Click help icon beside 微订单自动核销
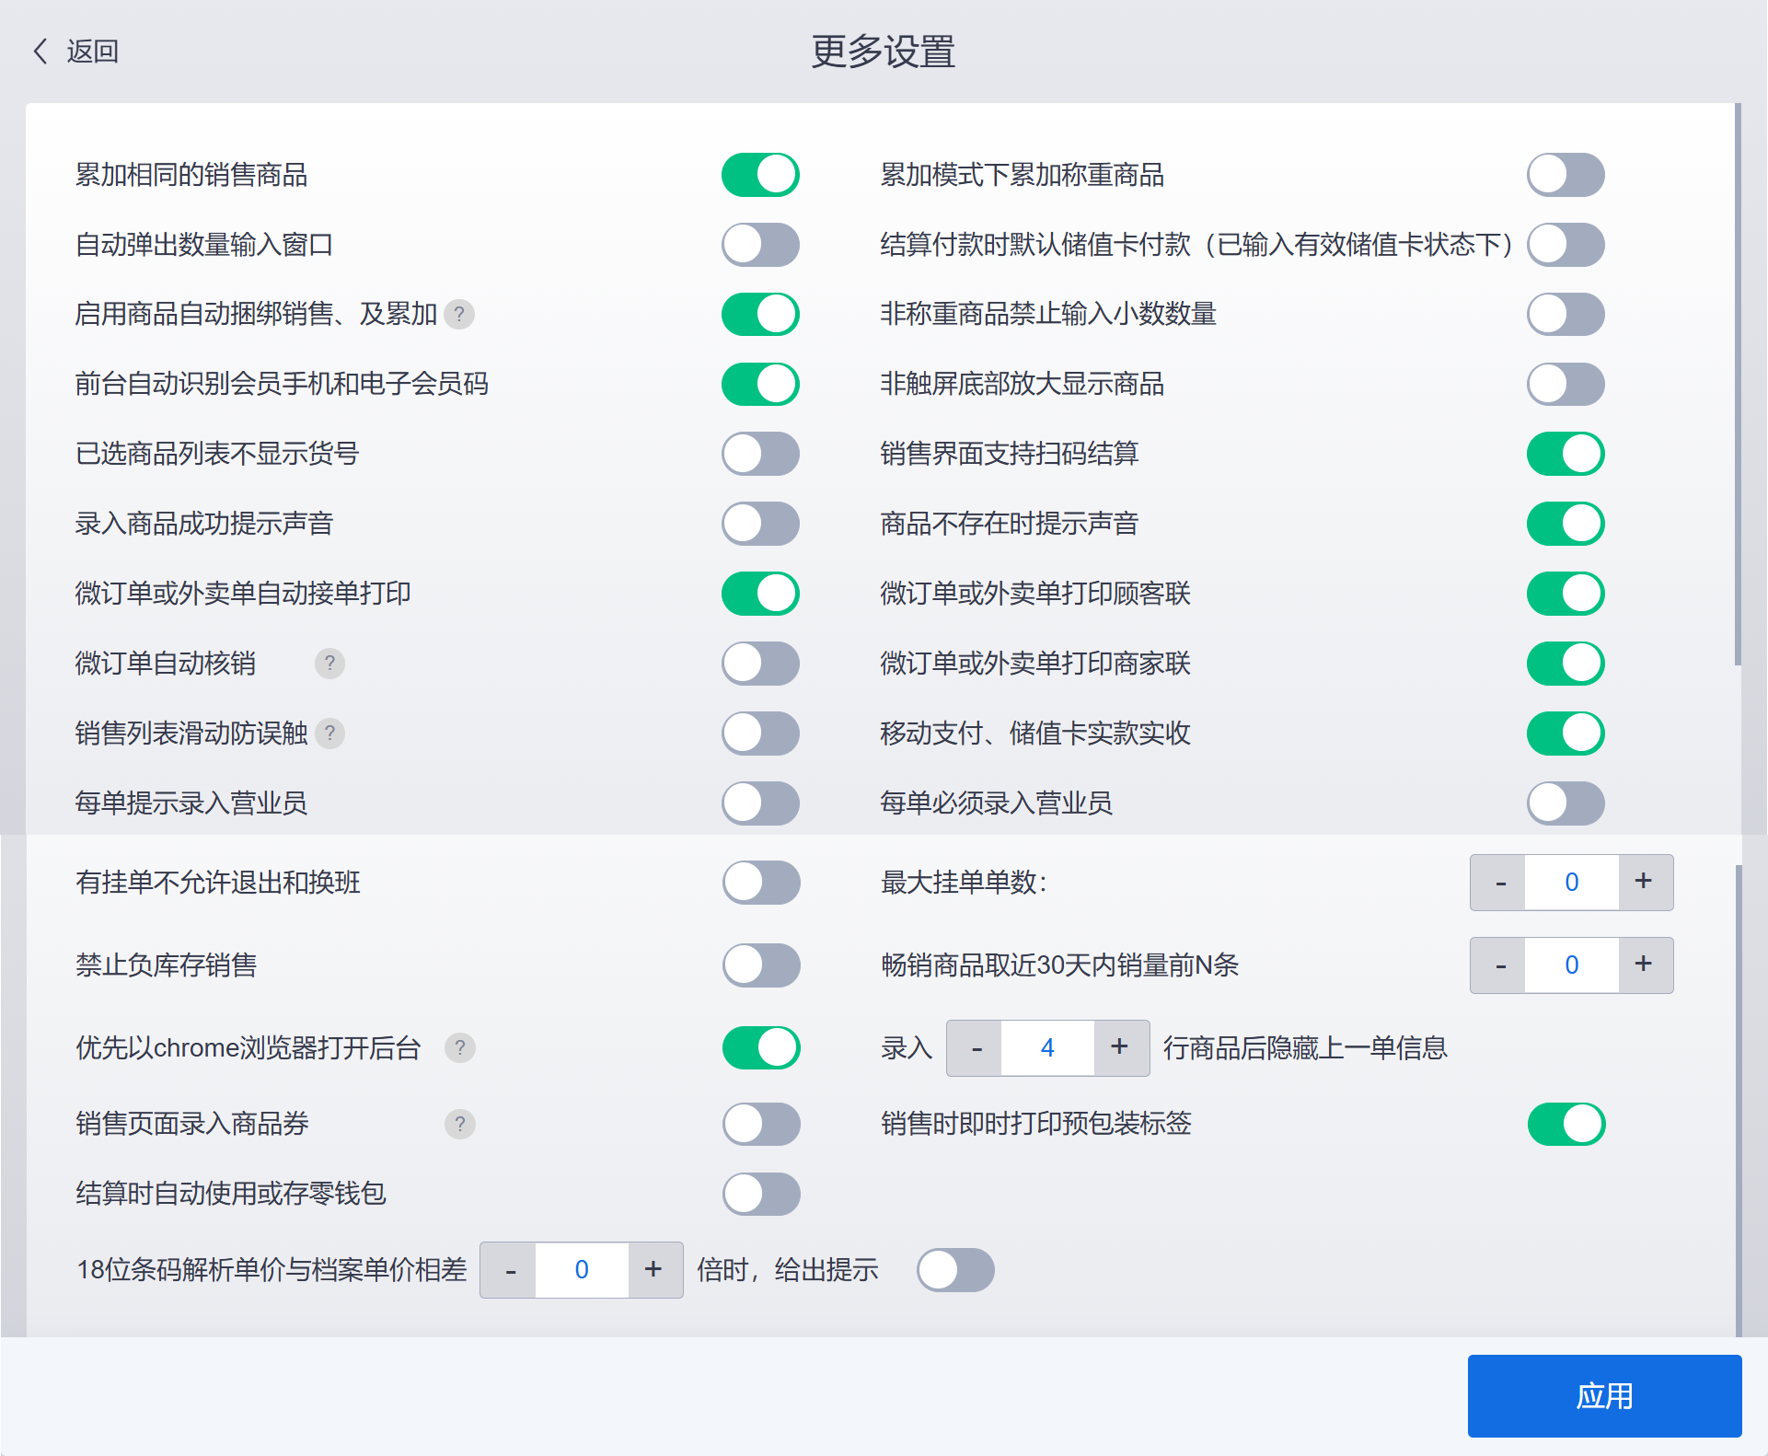This screenshot has width=1768, height=1456. point(329,663)
